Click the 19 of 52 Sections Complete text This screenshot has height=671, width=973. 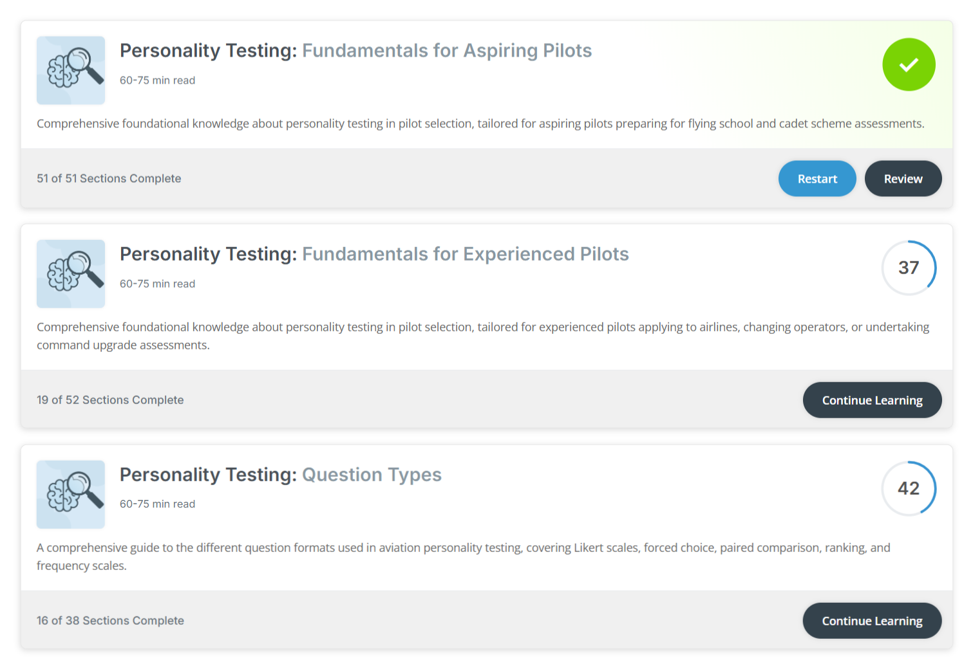[x=110, y=400]
